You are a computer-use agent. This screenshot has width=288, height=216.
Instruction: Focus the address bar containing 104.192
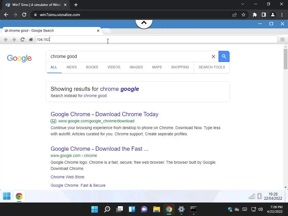tap(156, 39)
